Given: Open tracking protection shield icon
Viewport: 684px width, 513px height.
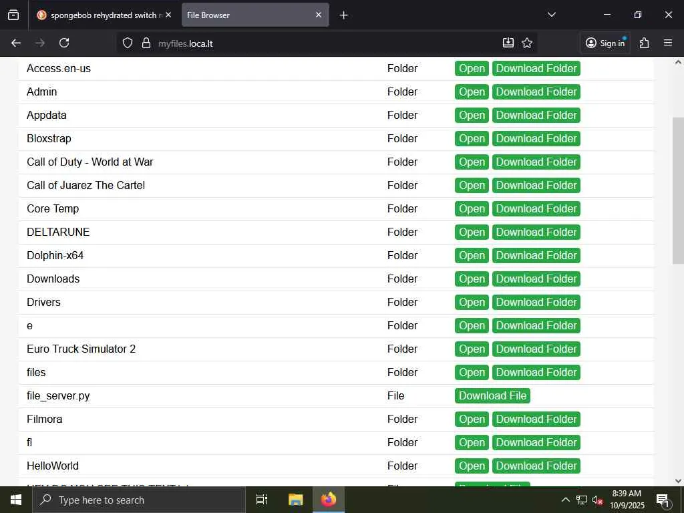Looking at the screenshot, I should [x=128, y=43].
